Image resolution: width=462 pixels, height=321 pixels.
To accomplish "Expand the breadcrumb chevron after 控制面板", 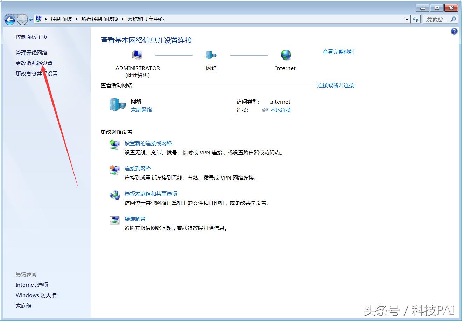I will (x=77, y=19).
